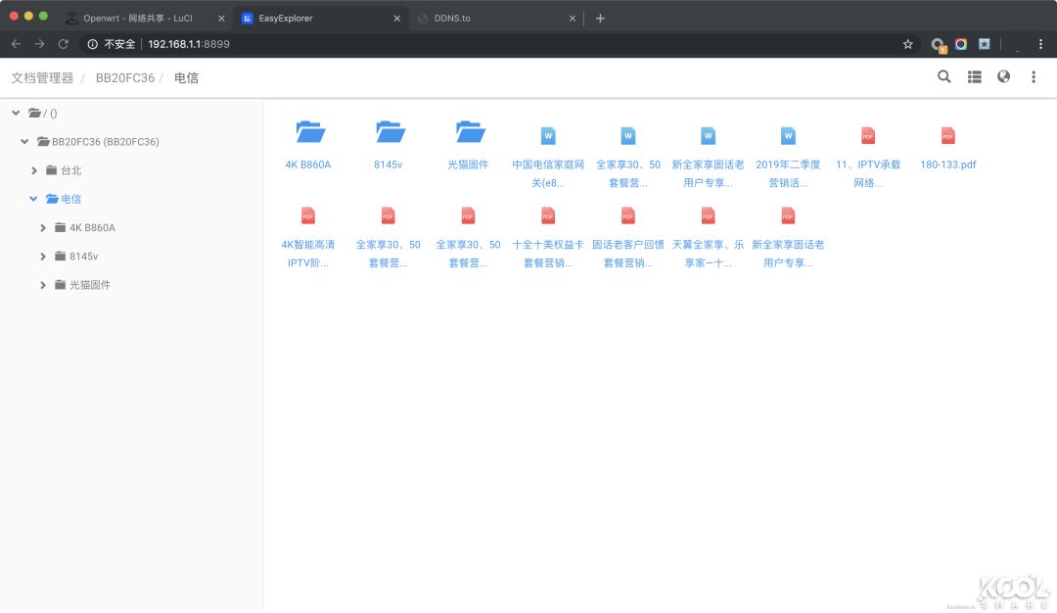Collapse the BB20FC36 root tree node
1057x613 pixels.
25,142
